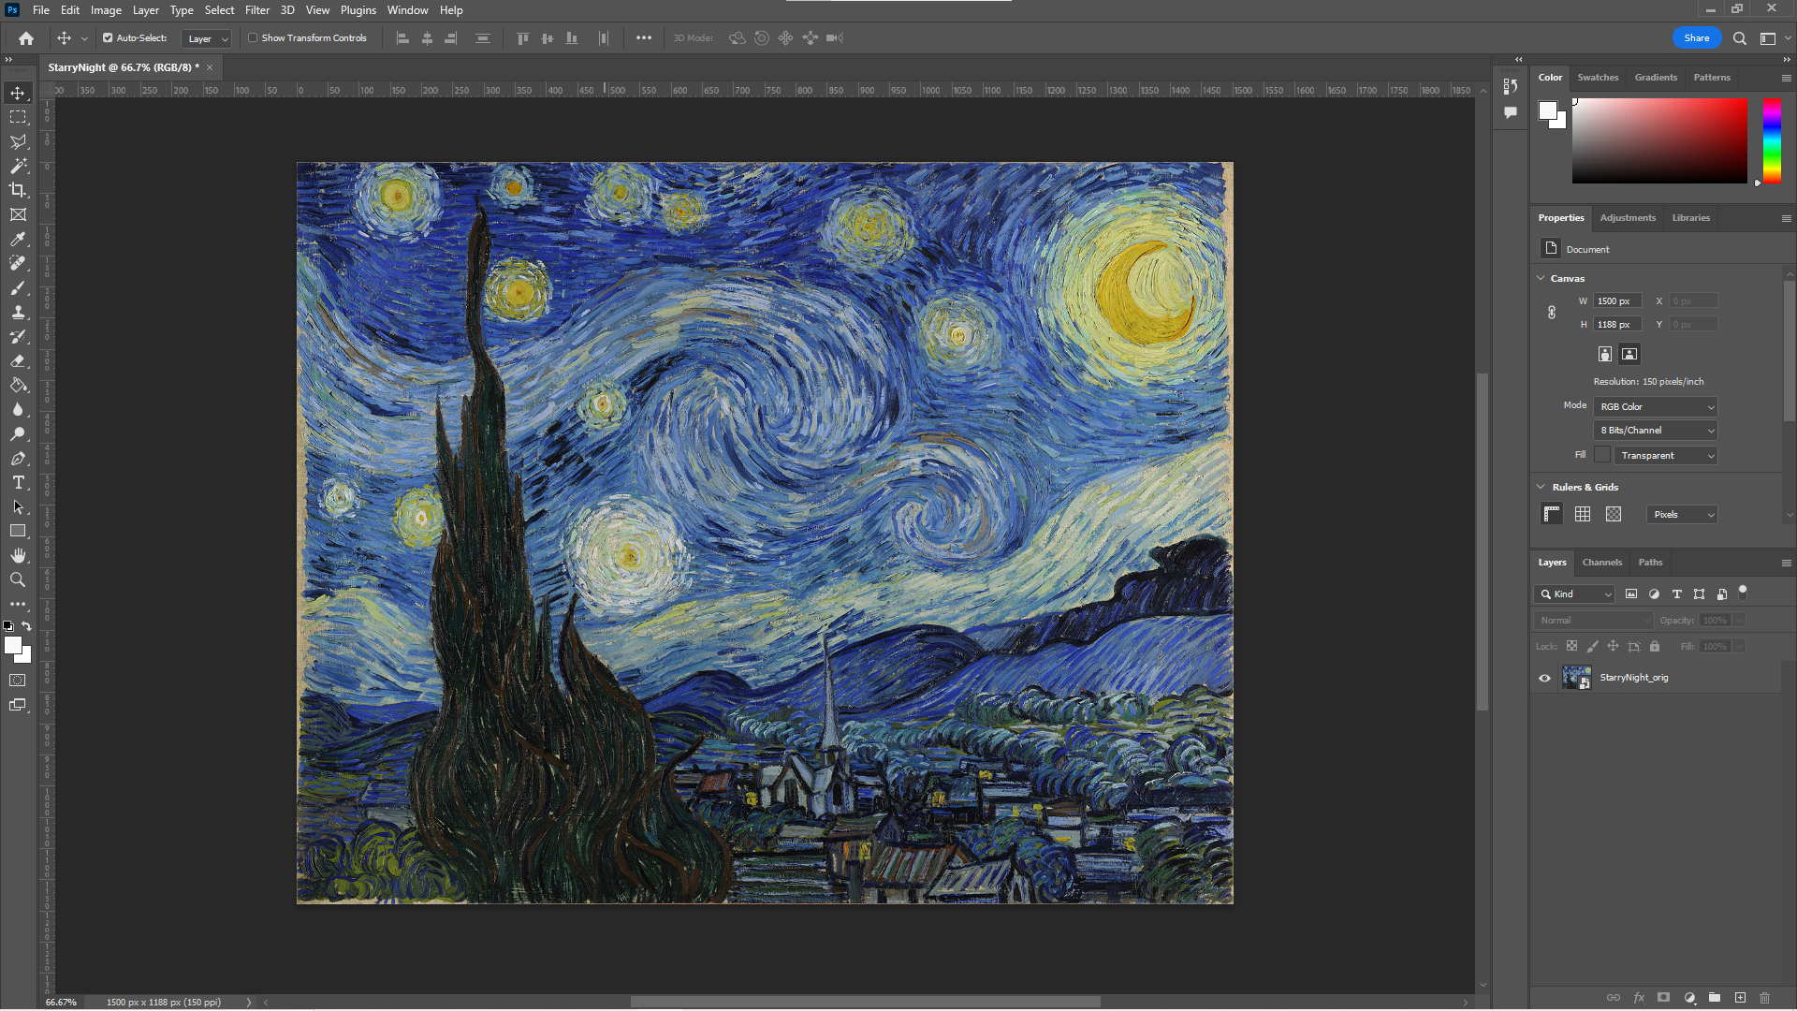Screen dimensions: 1797x1011
Task: Open the 8 Bits/Channel dropdown
Action: pos(1655,431)
